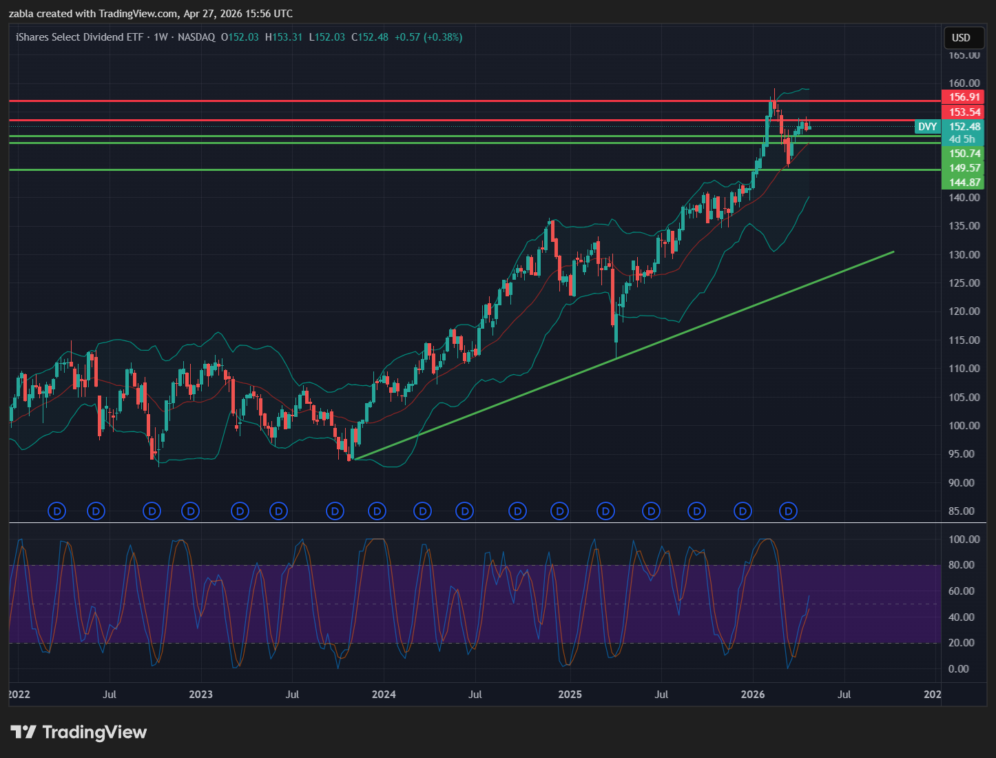The height and width of the screenshot is (758, 996).
Task: Click the 2024 label on time axis
Action: pyautogui.click(x=384, y=694)
